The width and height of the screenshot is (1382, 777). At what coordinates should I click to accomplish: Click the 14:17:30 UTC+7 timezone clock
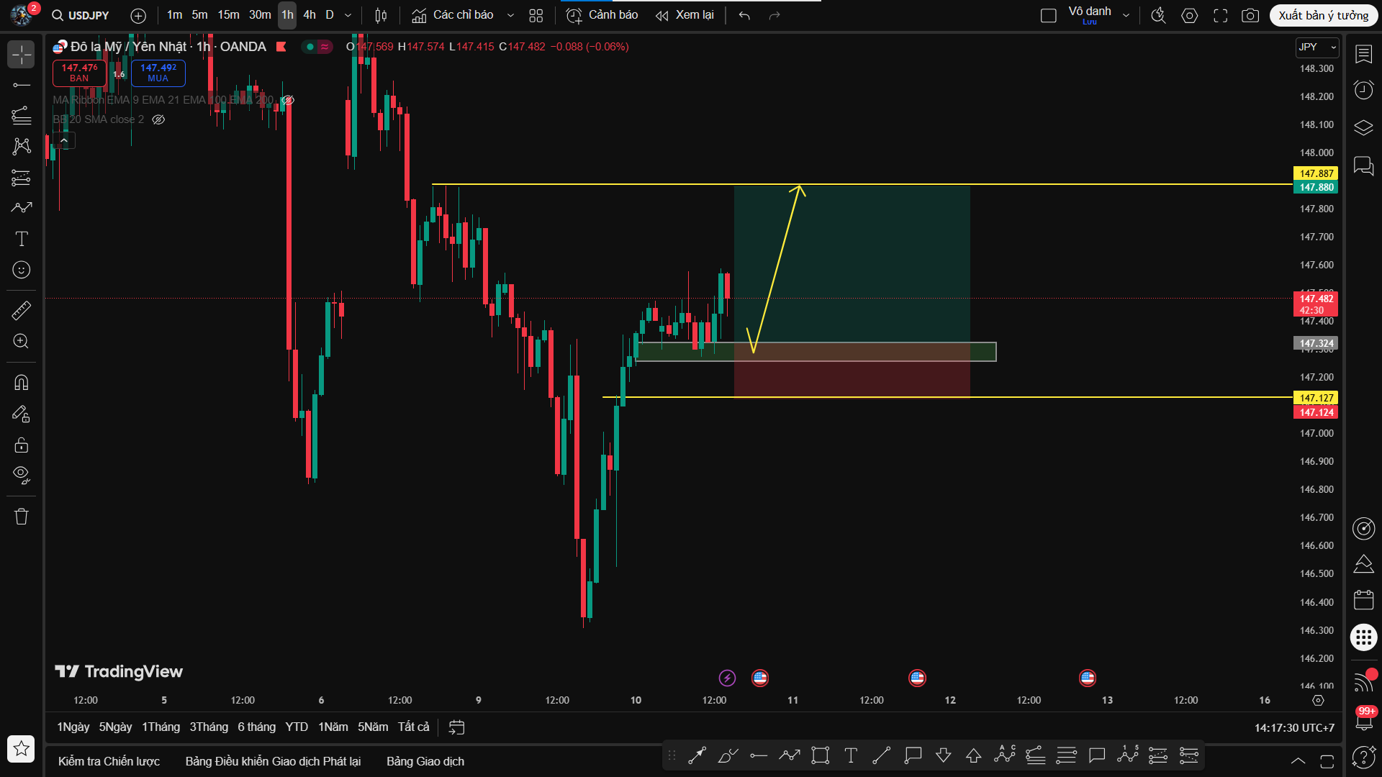tap(1294, 728)
